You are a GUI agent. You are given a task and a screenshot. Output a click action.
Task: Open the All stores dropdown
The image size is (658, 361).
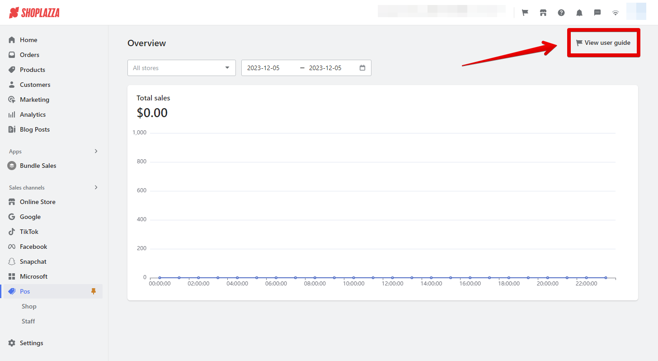point(181,68)
